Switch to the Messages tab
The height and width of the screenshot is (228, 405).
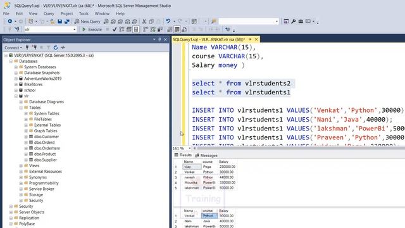click(206, 155)
